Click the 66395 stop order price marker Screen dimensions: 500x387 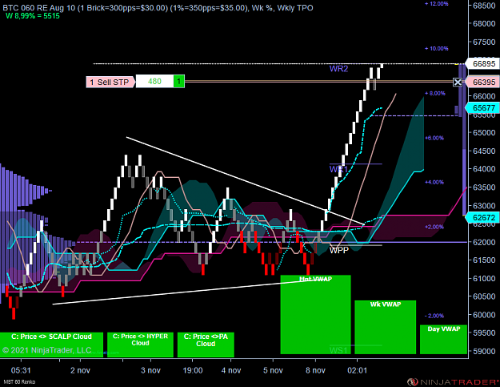point(482,82)
